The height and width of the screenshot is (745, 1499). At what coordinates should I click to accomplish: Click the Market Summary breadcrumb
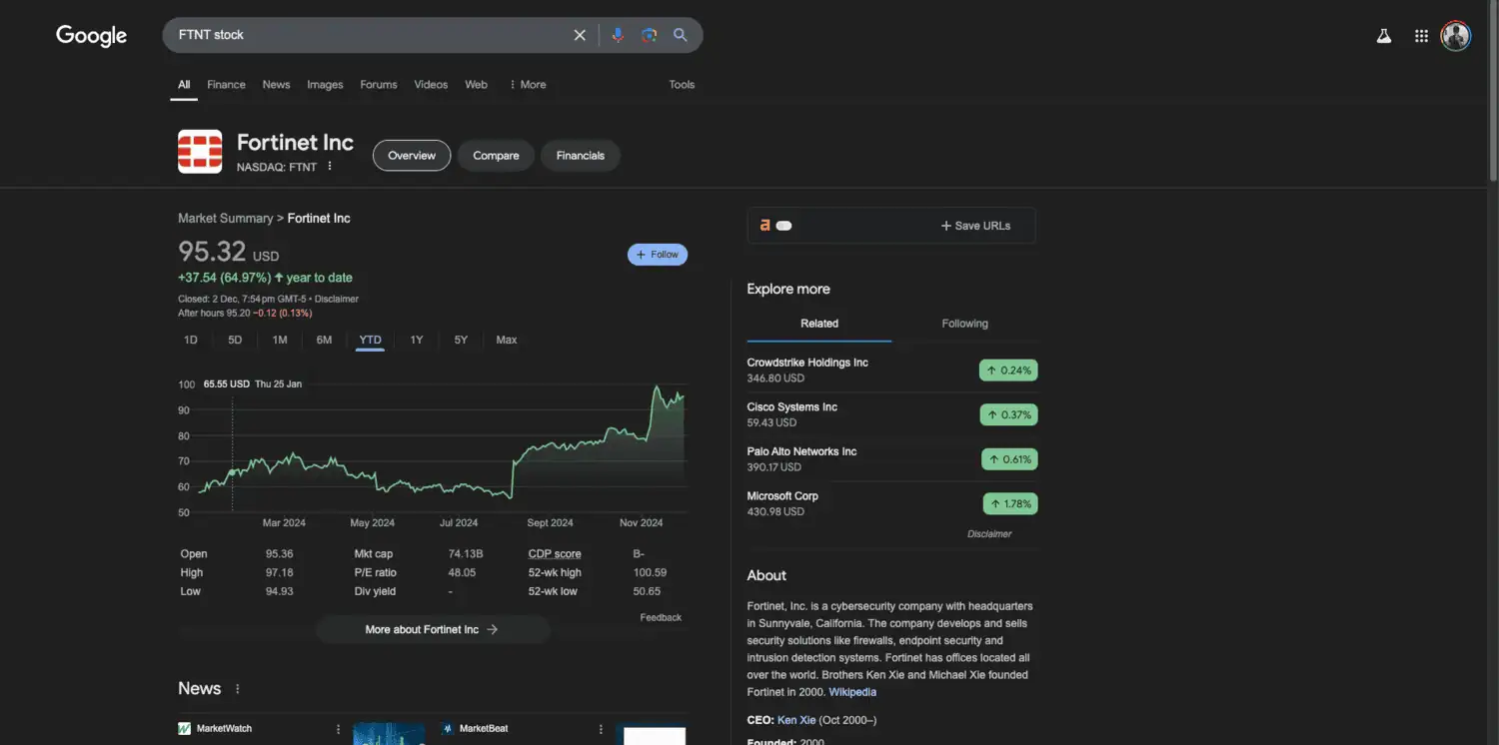[225, 218]
